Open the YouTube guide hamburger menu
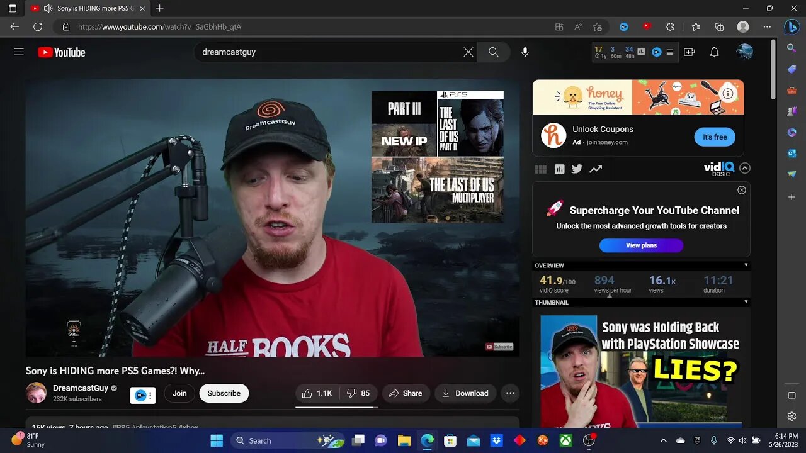806x453 pixels. click(x=19, y=52)
